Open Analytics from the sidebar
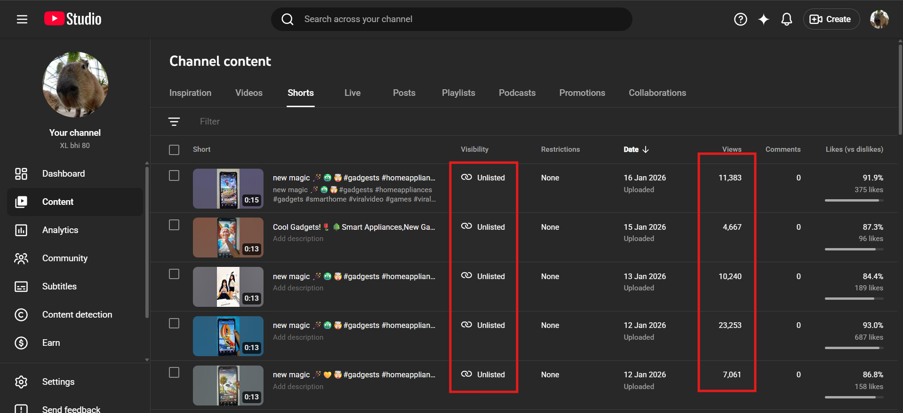 coord(60,230)
